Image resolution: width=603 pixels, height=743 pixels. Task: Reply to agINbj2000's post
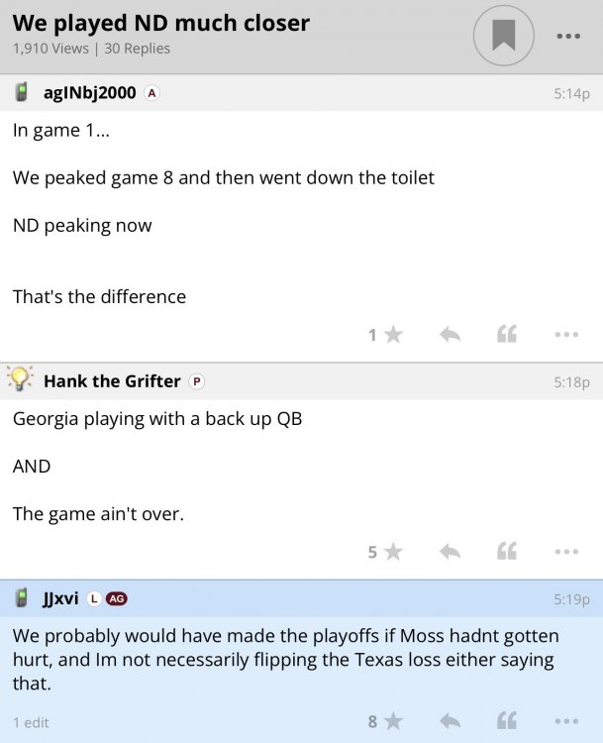(451, 335)
